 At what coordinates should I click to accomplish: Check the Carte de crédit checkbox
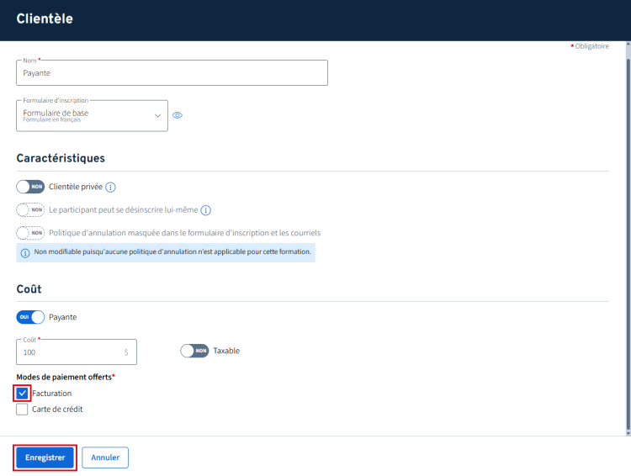[x=23, y=410]
